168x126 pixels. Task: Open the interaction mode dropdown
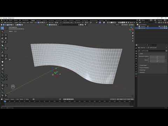click(x=9, y=22)
